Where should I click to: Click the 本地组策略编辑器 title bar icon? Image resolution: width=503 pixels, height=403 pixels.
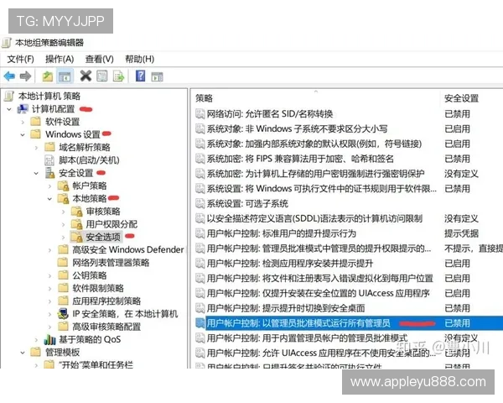click(7, 43)
